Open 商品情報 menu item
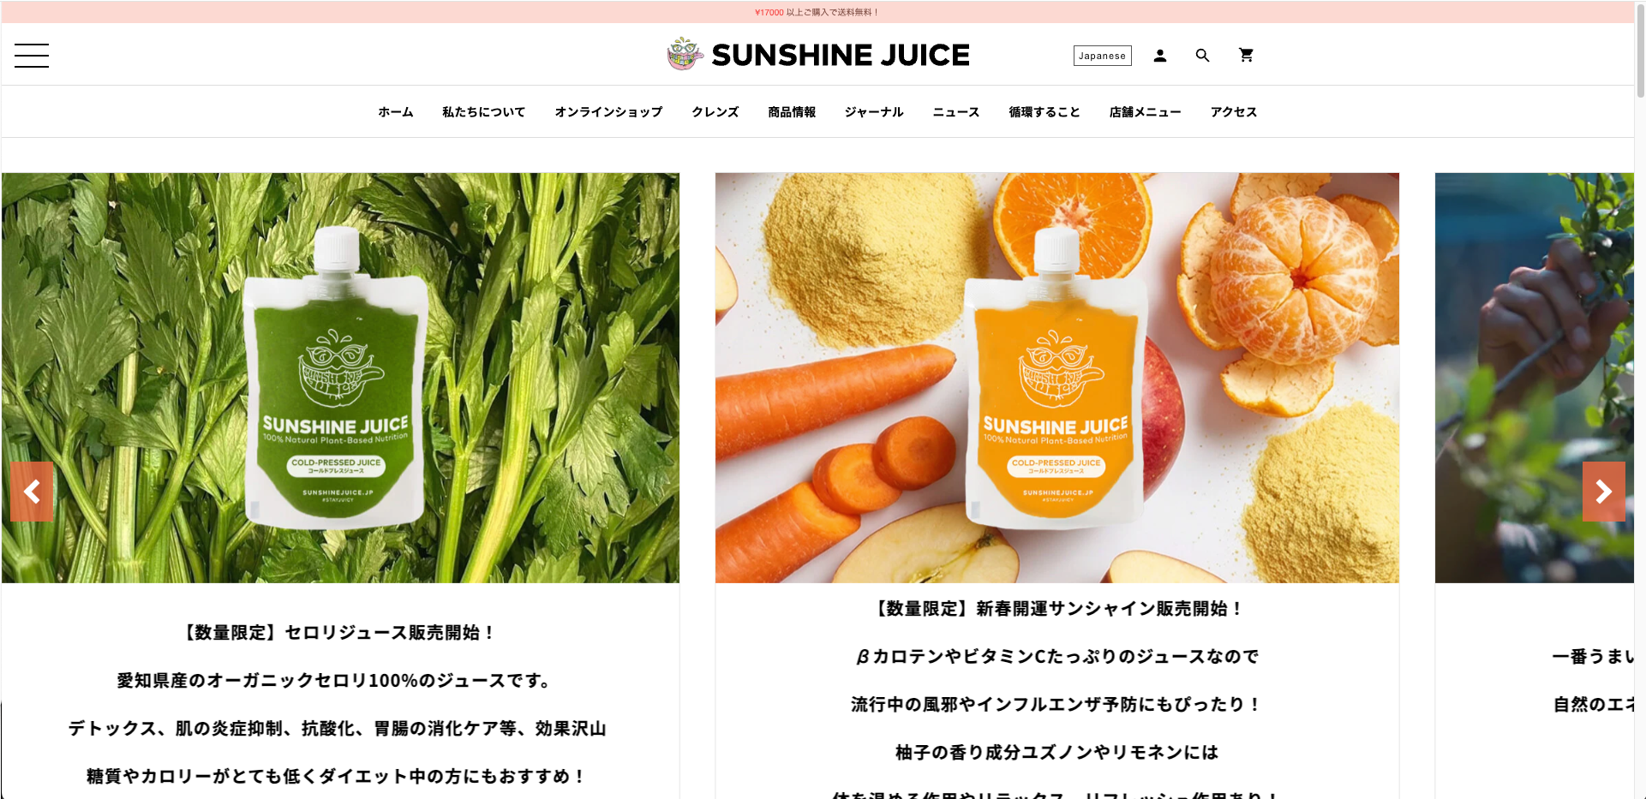The height and width of the screenshot is (799, 1646). [792, 112]
